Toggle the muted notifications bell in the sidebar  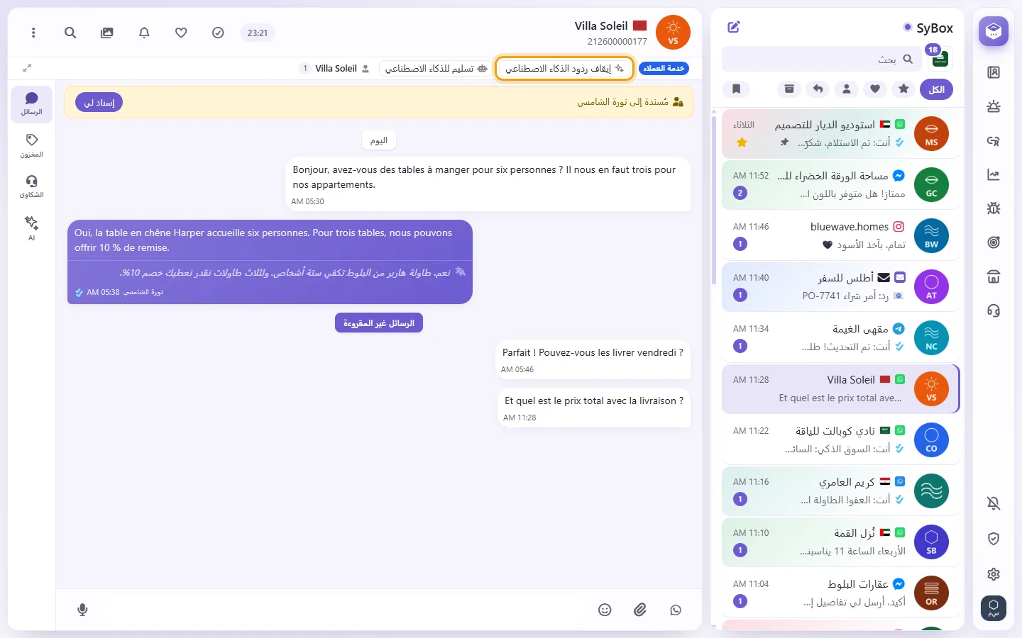tap(994, 503)
